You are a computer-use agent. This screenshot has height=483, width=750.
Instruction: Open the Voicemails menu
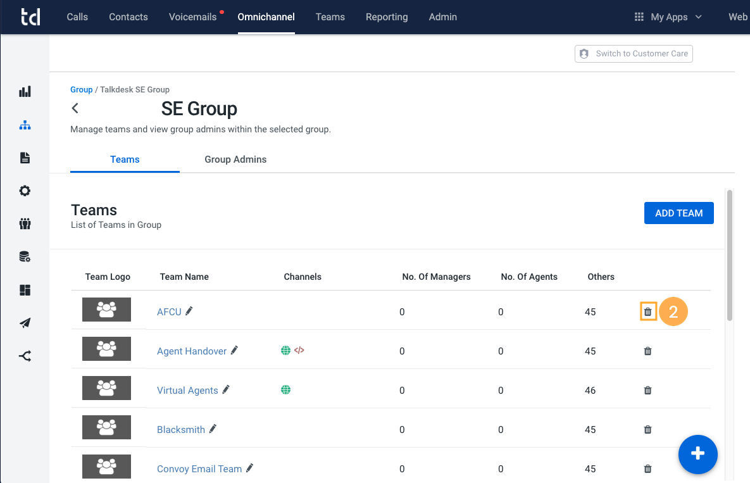coord(193,16)
